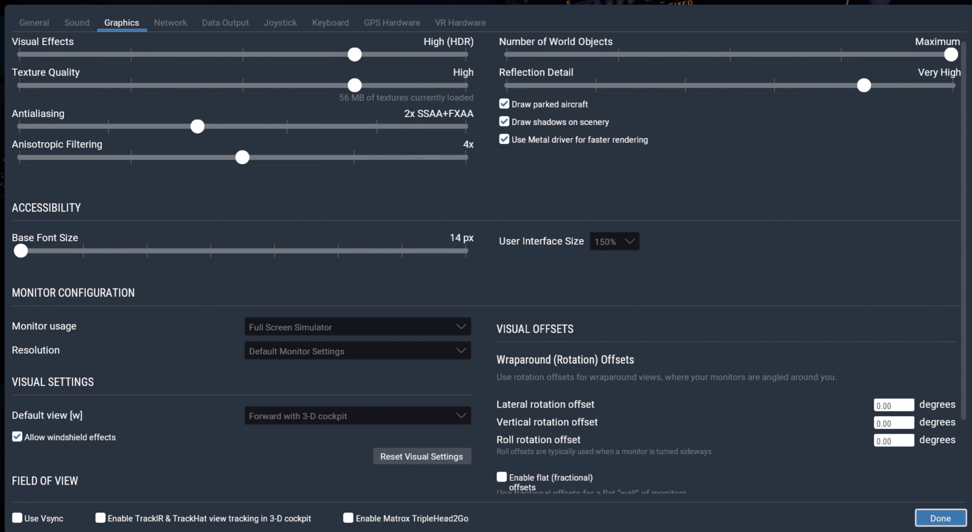Enable Matrox TripleHead2Go checkbox
The image size is (972, 532).
348,518
